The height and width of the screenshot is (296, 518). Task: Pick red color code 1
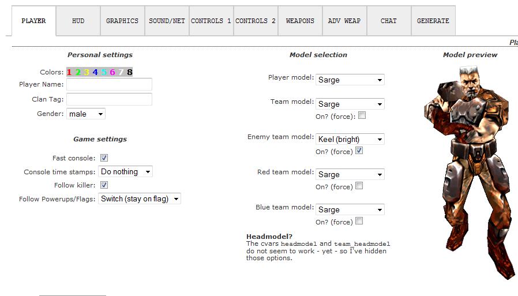coord(69,72)
